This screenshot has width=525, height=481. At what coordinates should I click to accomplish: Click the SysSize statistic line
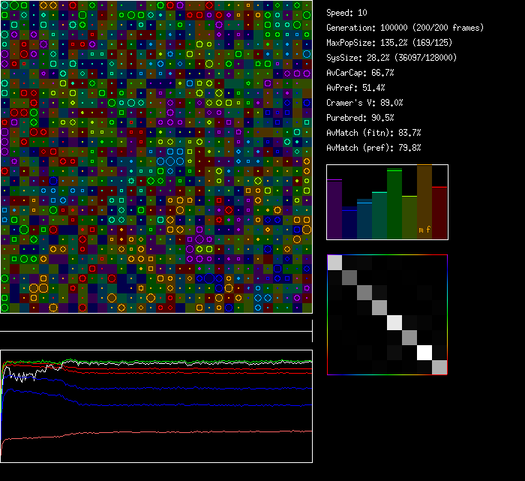[391, 58]
